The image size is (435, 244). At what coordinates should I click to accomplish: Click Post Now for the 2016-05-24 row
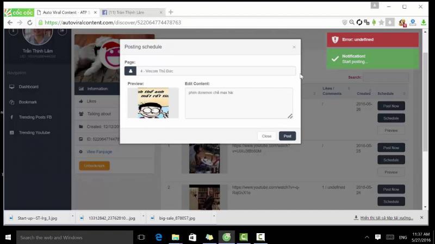pyautogui.click(x=391, y=189)
